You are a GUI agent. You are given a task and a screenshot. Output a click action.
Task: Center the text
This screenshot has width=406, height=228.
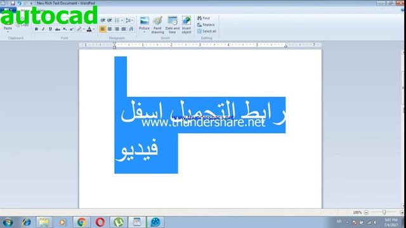click(110, 29)
